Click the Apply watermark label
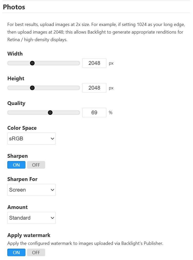The height and width of the screenshot is (260, 193). [x=29, y=235]
